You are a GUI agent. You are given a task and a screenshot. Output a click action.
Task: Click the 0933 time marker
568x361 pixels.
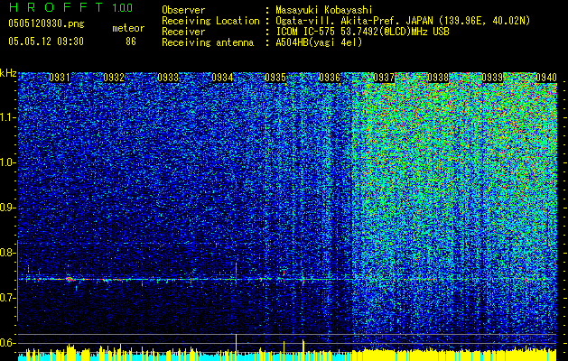[x=168, y=78]
